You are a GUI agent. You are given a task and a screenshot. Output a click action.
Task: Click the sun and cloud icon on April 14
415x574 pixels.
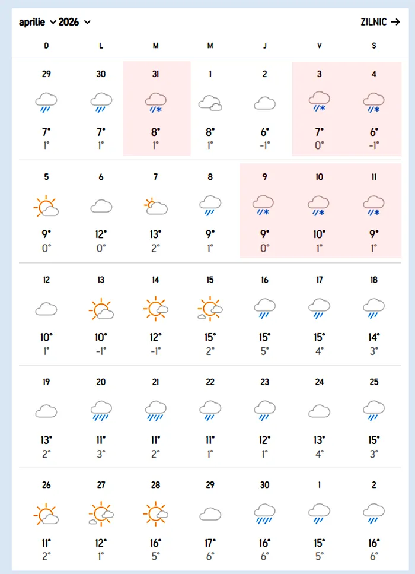155,309
